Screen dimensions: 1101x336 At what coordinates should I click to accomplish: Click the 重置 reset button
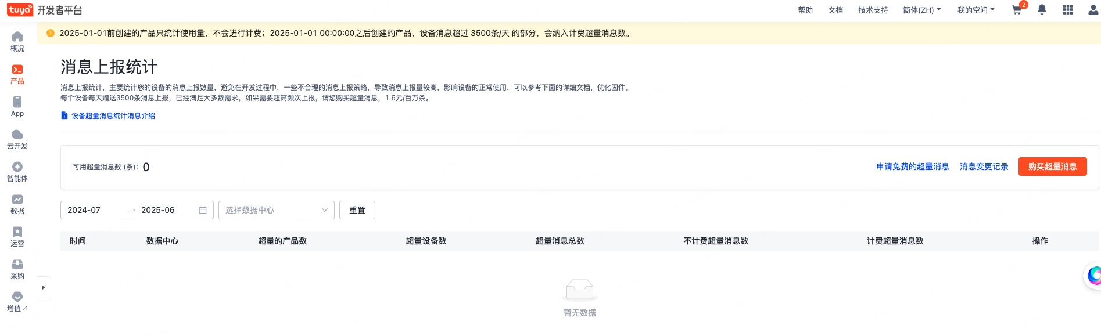coord(357,210)
